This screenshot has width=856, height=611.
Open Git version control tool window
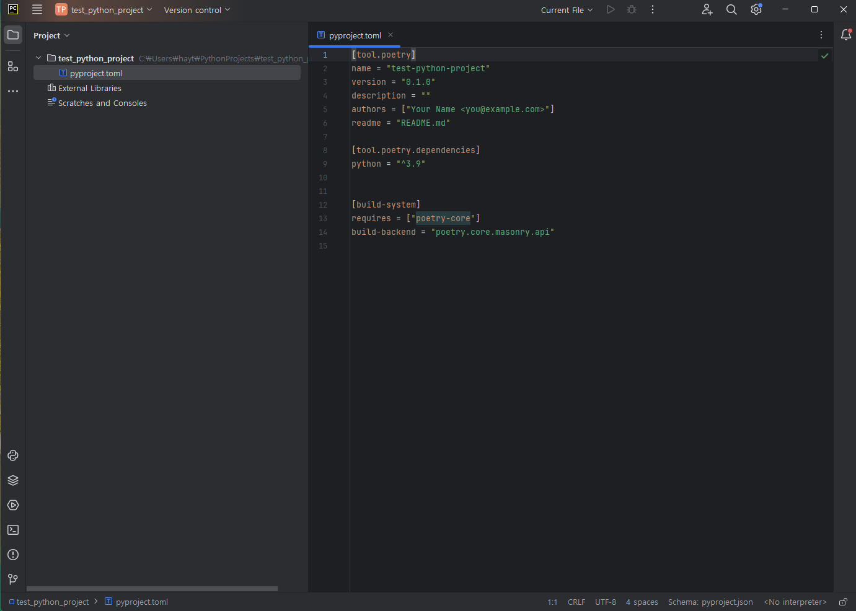pos(13,579)
